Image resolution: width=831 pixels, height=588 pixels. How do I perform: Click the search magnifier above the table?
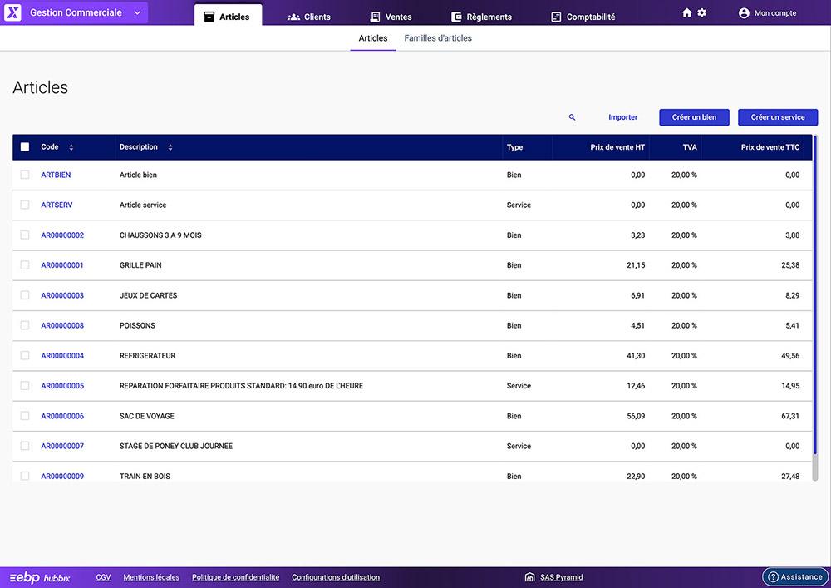point(572,117)
